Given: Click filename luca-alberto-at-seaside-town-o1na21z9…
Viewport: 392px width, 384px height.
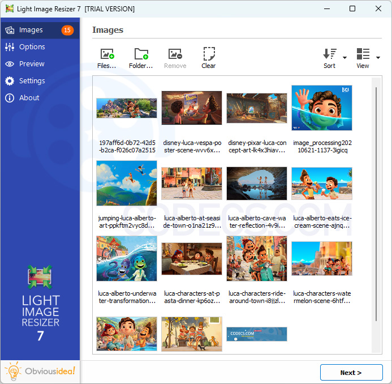Looking at the screenshot, I should 192,222.
